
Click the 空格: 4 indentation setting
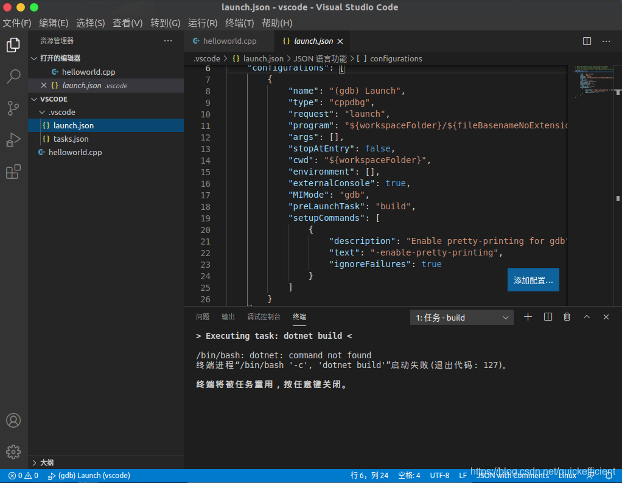(409, 476)
